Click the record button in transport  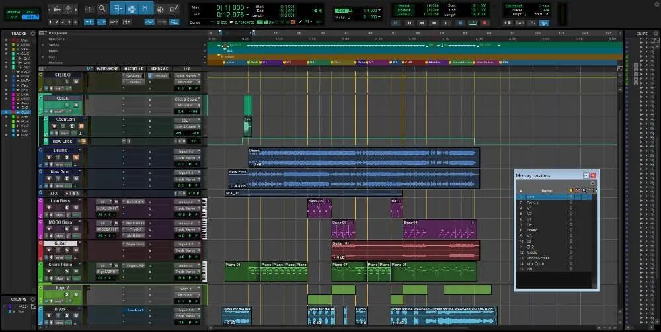(485, 22)
